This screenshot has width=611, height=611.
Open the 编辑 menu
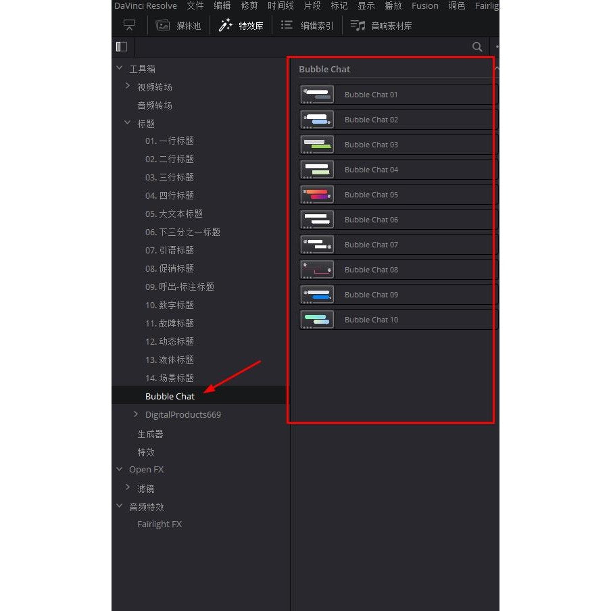[x=222, y=6]
